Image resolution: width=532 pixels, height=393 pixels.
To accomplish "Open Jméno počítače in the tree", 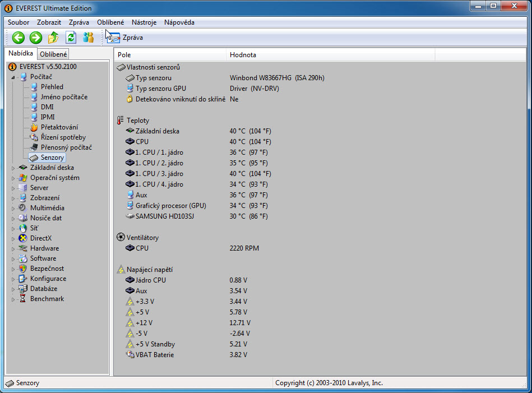I will [64, 97].
